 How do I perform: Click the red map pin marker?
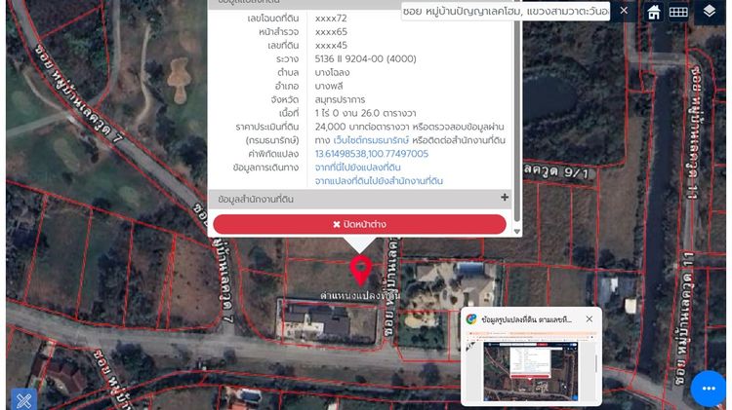tap(360, 270)
